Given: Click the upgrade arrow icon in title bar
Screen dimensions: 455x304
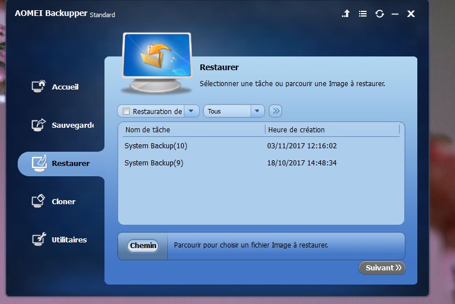Looking at the screenshot, I should pyautogui.click(x=345, y=14).
